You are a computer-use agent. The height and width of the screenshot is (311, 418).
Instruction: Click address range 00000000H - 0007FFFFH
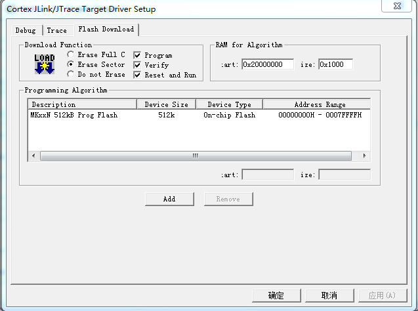(x=320, y=115)
